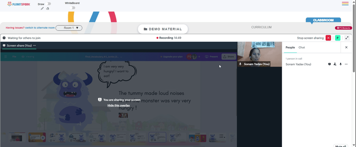Click Waiting for others to join text
This screenshot has height=147, width=356.
point(24,38)
